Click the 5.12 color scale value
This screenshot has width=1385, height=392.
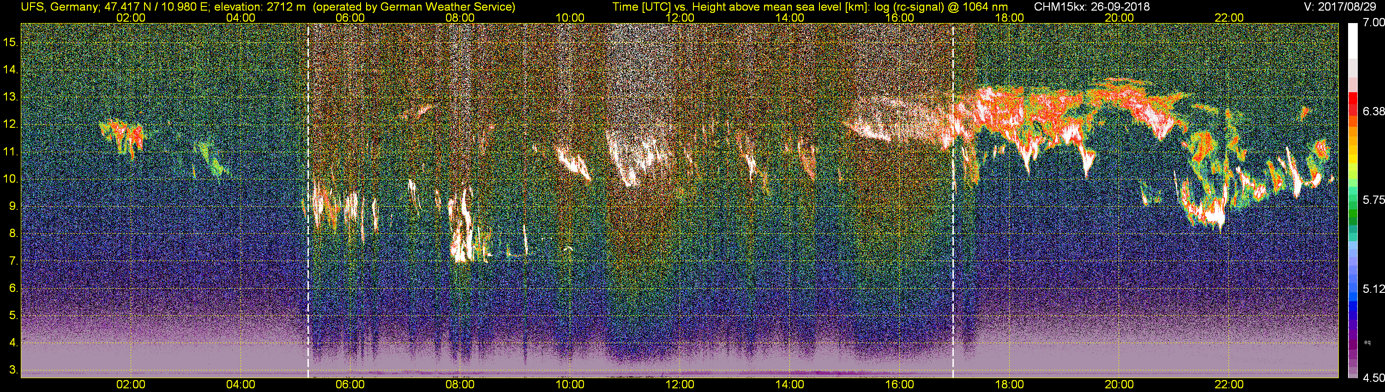[x=1373, y=289]
